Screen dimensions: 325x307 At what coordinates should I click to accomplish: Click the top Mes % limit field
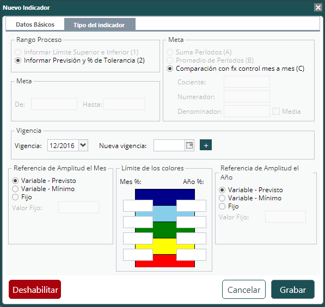pyautogui.click(x=138, y=206)
